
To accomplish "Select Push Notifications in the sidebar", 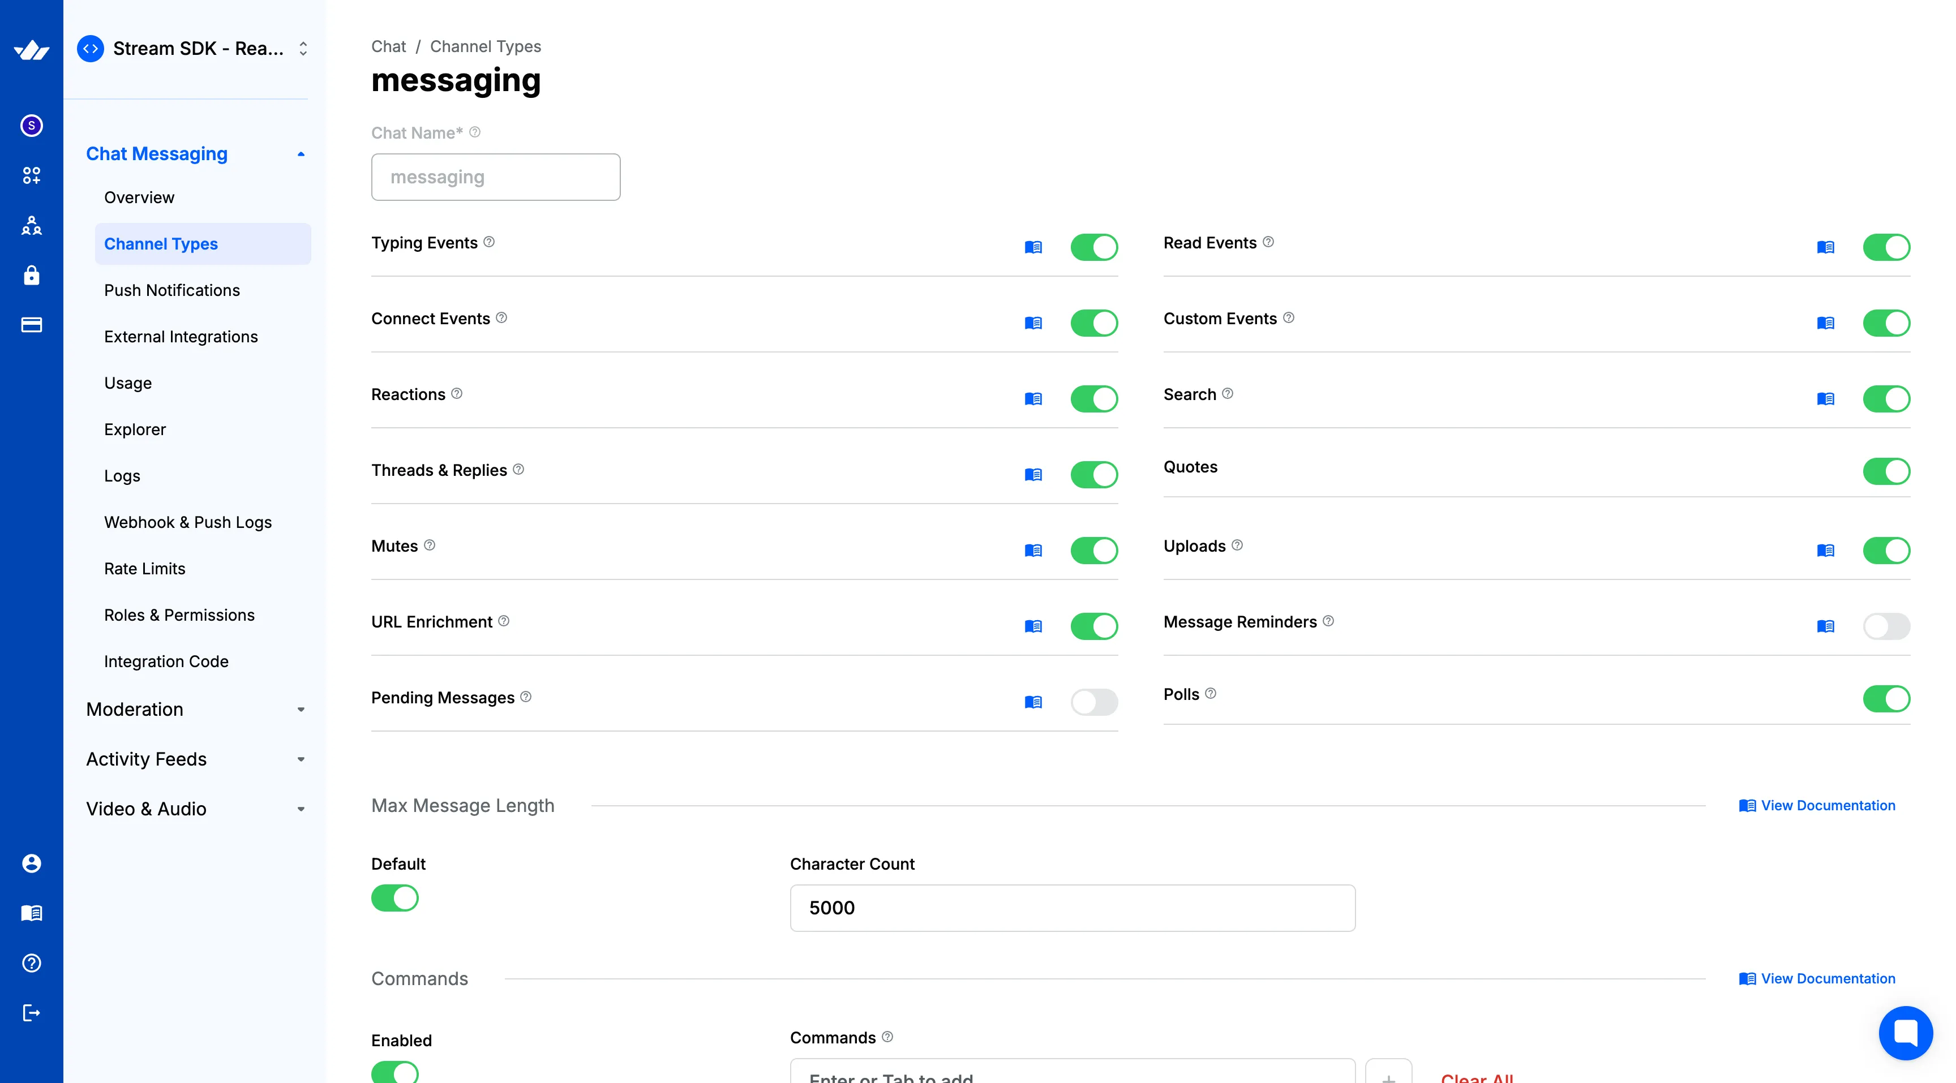I will click(x=171, y=290).
